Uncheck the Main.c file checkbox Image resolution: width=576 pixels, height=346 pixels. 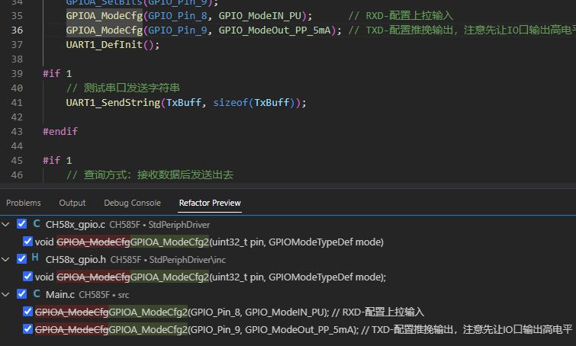click(x=21, y=294)
